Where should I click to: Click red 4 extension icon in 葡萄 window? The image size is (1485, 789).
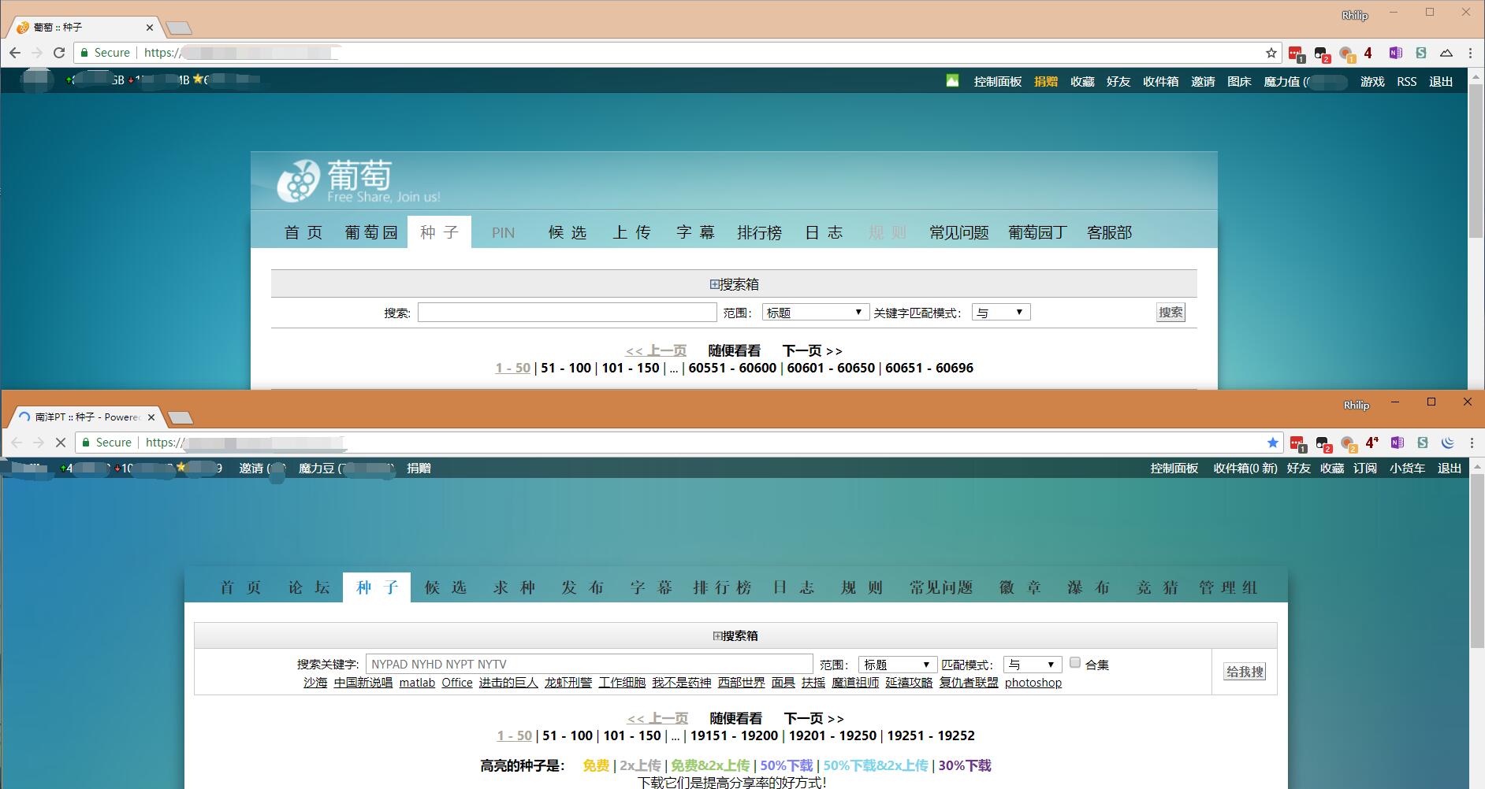point(1368,53)
